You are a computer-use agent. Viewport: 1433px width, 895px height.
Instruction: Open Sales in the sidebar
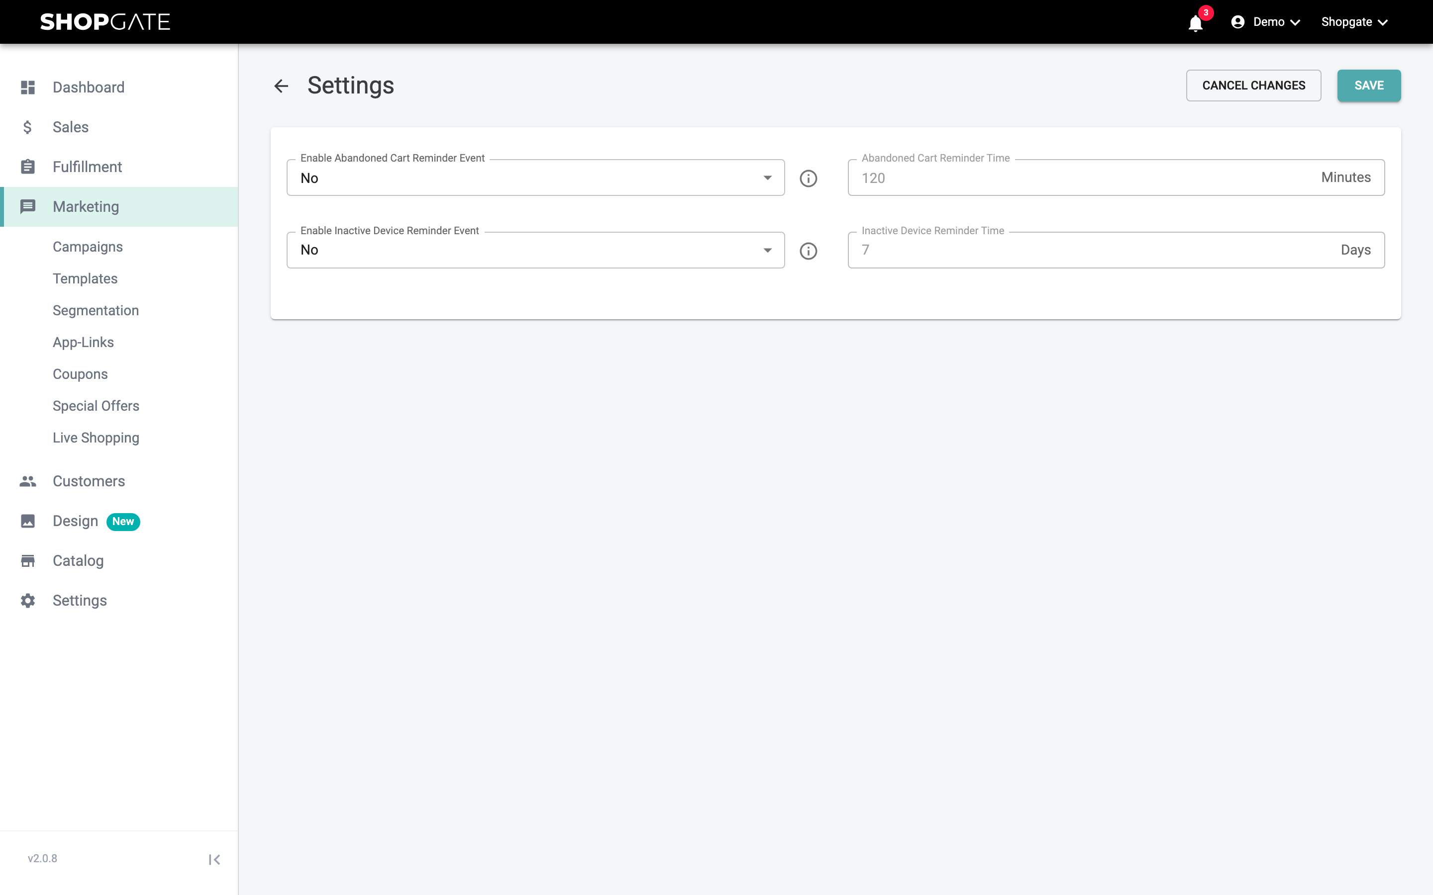point(119,127)
